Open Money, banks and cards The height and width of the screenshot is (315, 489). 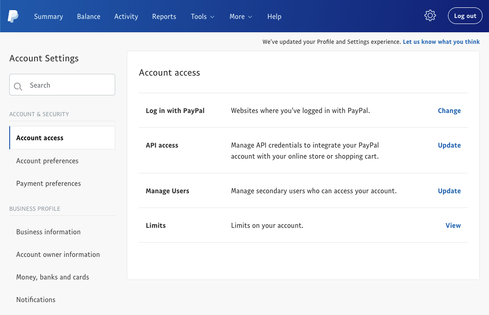(53, 277)
